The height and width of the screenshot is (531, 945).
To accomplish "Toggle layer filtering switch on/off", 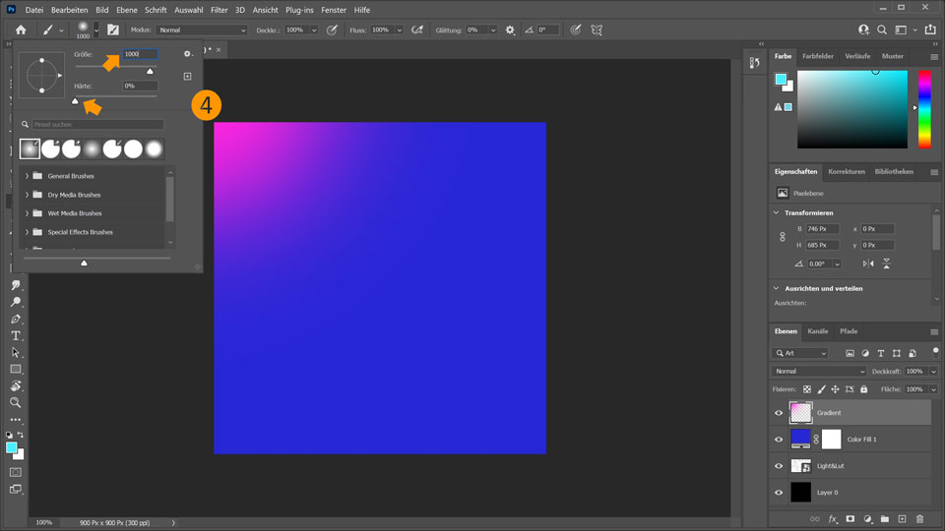I will pyautogui.click(x=935, y=352).
